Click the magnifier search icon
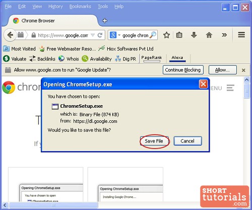 pos(153,35)
